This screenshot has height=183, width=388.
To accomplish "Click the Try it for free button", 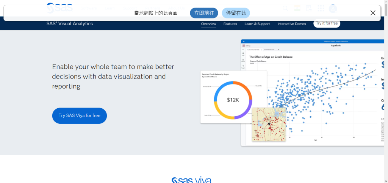I will pos(327,23).
